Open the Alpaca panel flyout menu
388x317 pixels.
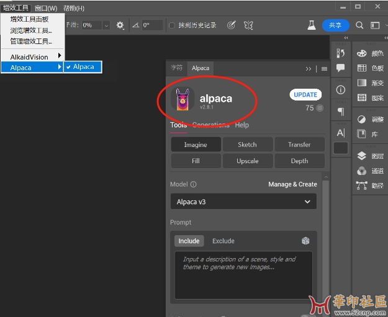[324, 69]
